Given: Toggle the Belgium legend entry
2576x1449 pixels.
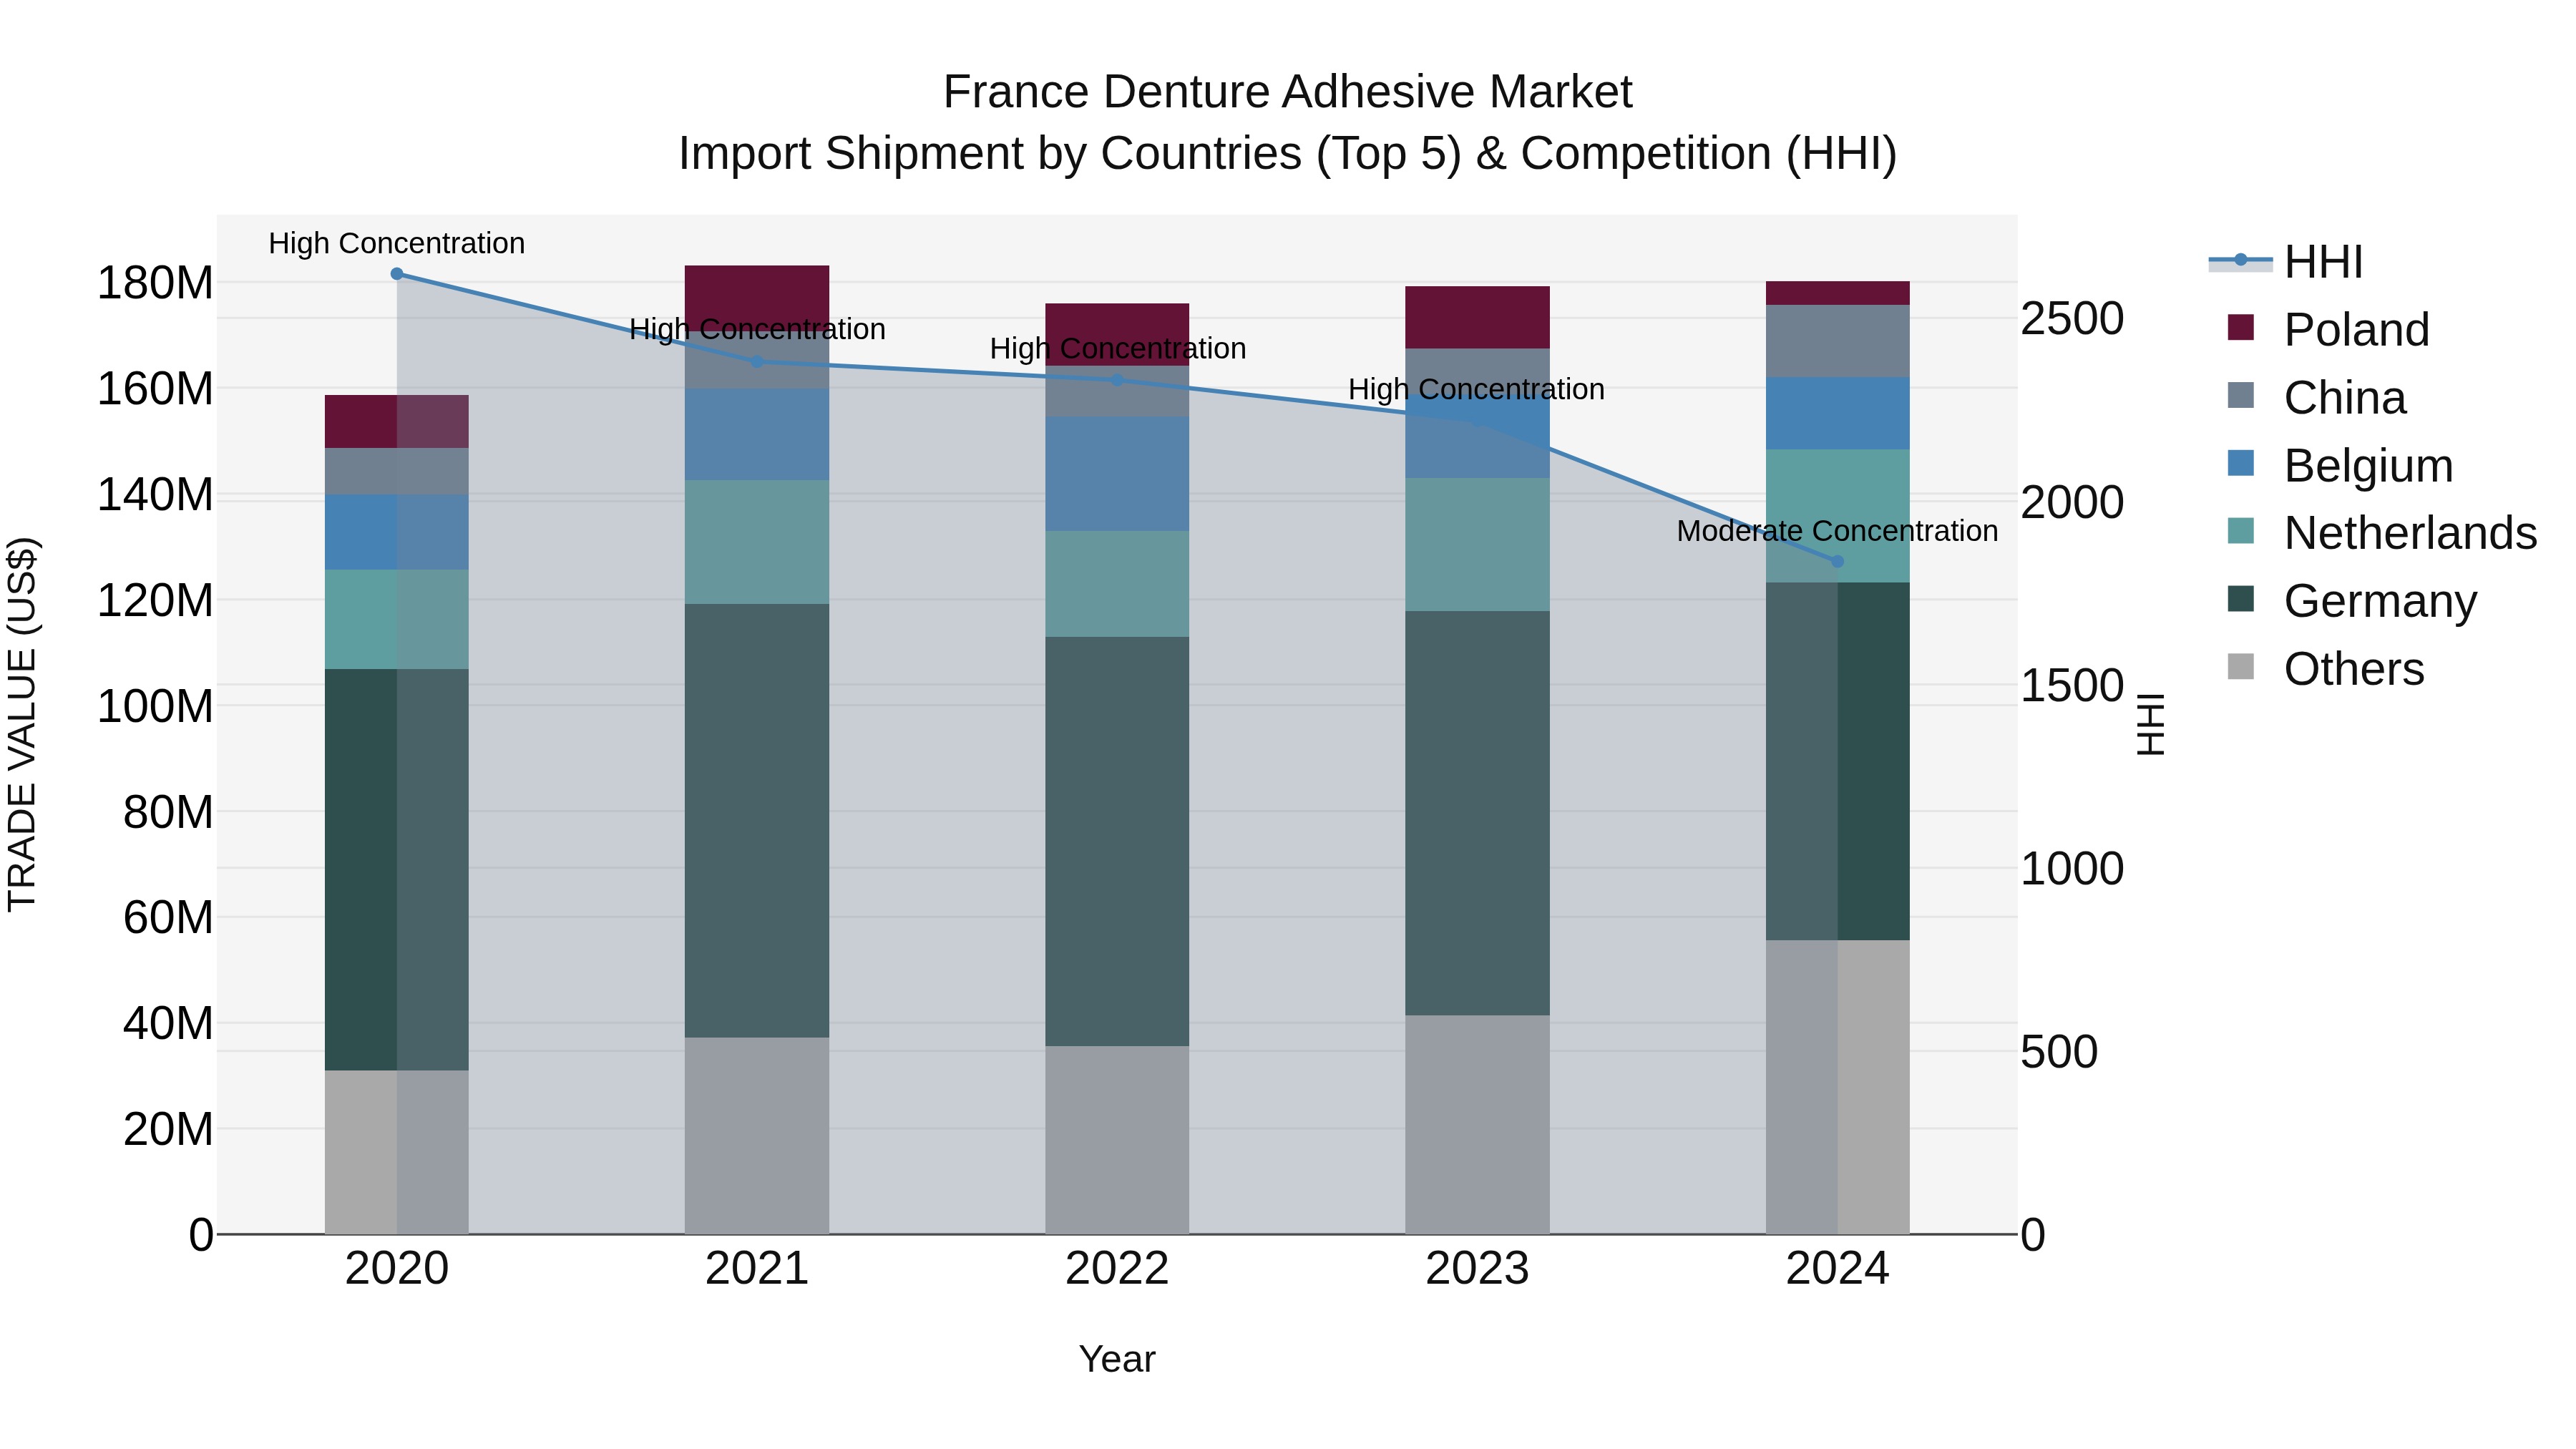Looking at the screenshot, I should coord(2341,465).
